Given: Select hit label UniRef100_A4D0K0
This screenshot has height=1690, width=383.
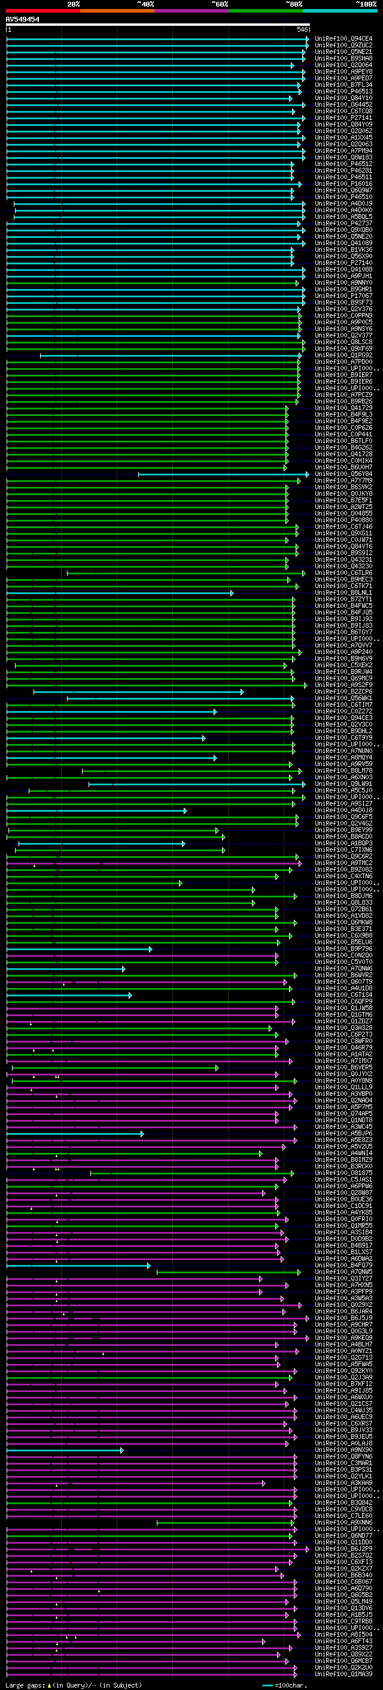Looking at the screenshot, I should (343, 210).
